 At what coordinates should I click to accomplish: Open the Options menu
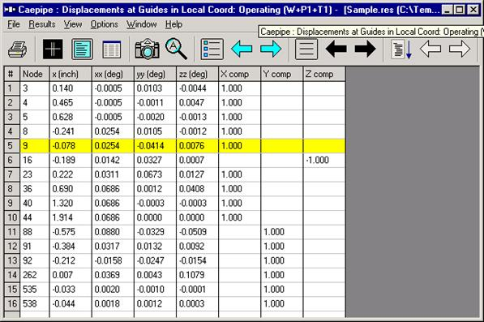pos(104,24)
